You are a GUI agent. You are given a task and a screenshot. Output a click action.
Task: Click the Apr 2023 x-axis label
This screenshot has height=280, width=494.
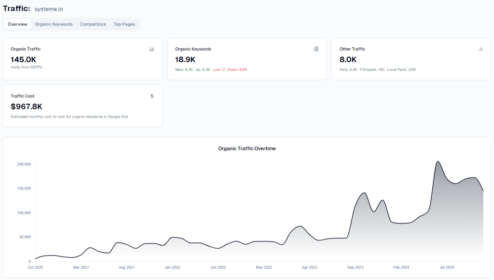(310, 267)
